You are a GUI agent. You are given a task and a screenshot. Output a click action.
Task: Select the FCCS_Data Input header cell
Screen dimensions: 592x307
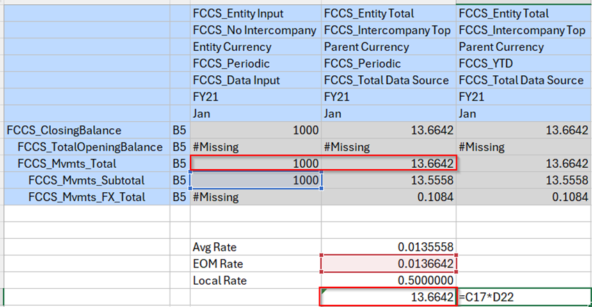(x=255, y=80)
